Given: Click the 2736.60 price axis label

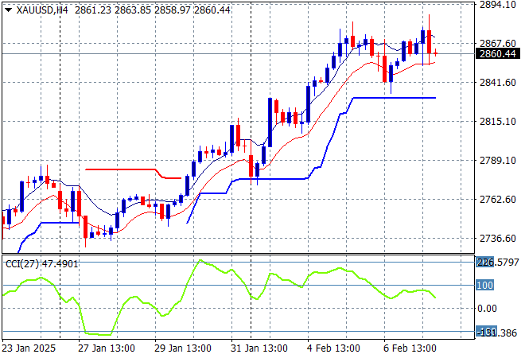Looking at the screenshot, I should (497, 239).
